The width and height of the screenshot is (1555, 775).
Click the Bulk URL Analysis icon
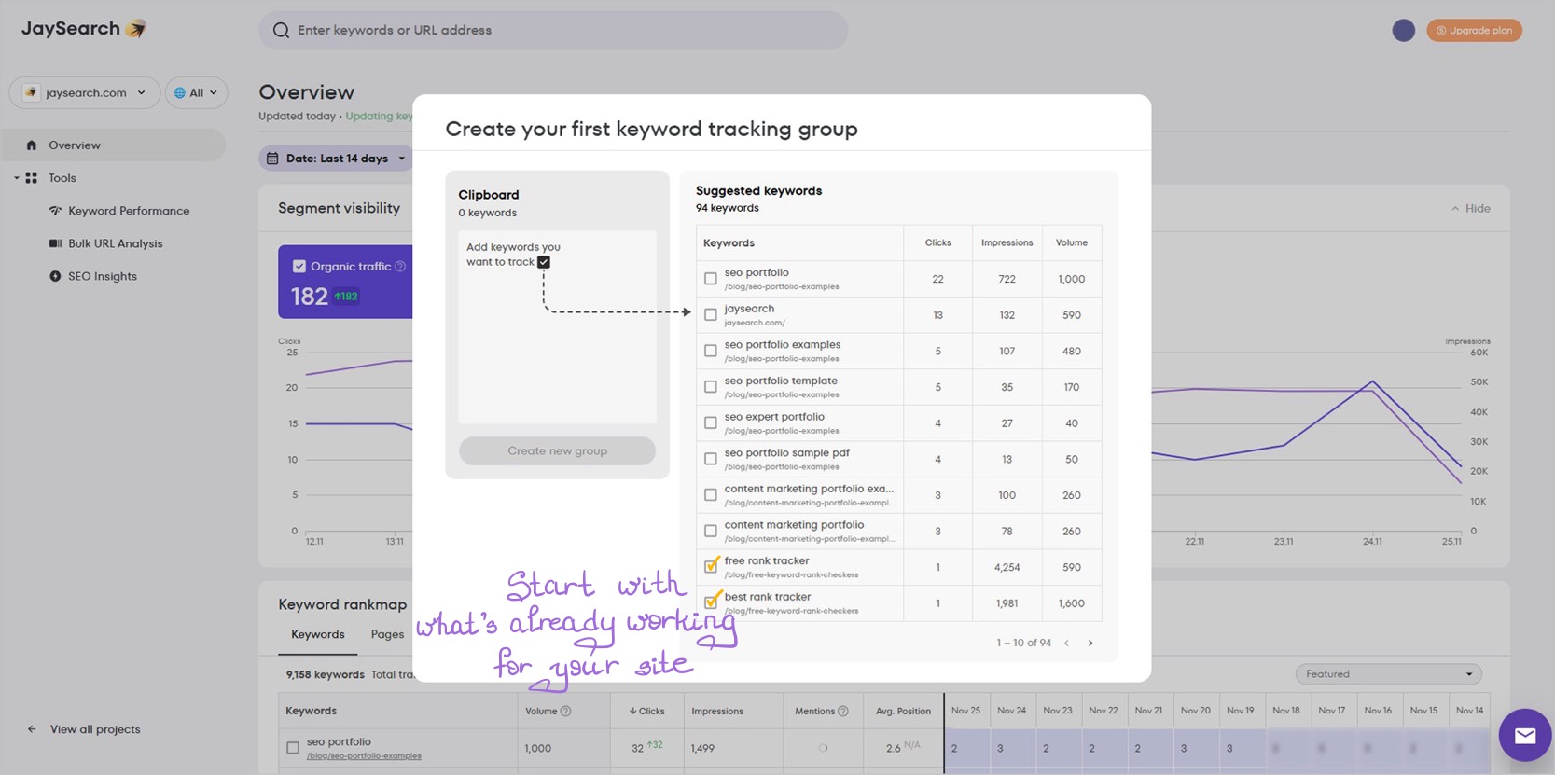click(x=55, y=243)
